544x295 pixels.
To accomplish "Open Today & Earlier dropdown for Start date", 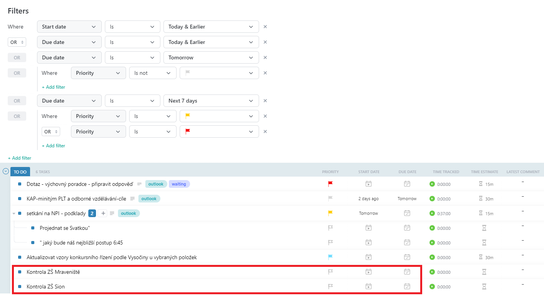I will coord(211,27).
